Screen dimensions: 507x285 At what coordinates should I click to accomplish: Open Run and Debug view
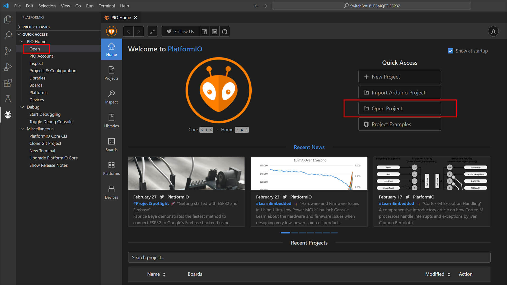8,67
